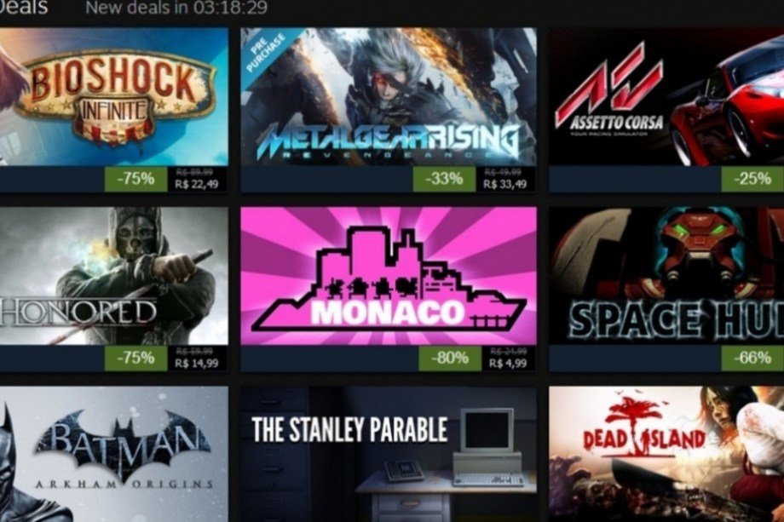The width and height of the screenshot is (784, 522).
Task: Open the Dishonored deal banner
Action: [114, 276]
